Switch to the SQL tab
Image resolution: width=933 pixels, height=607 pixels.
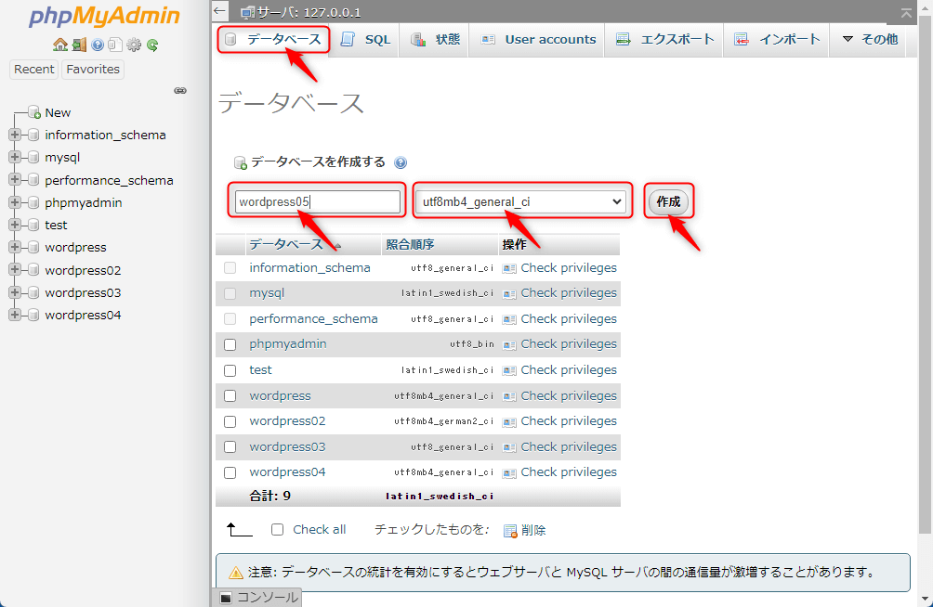366,40
